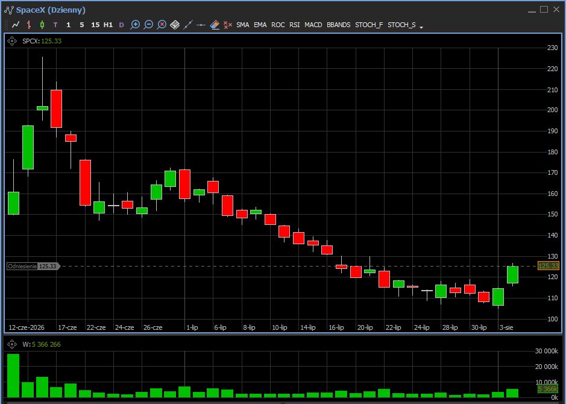Choose the daily (D) interval
This screenshot has height=404, width=566.
coord(121,25)
